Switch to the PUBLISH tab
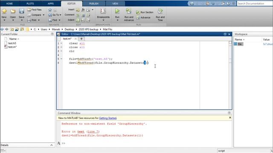This screenshot has width=273, height=153. coord(94,3)
